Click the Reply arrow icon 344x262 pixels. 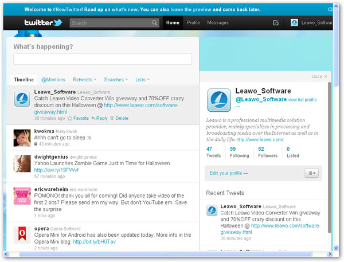click(93, 118)
